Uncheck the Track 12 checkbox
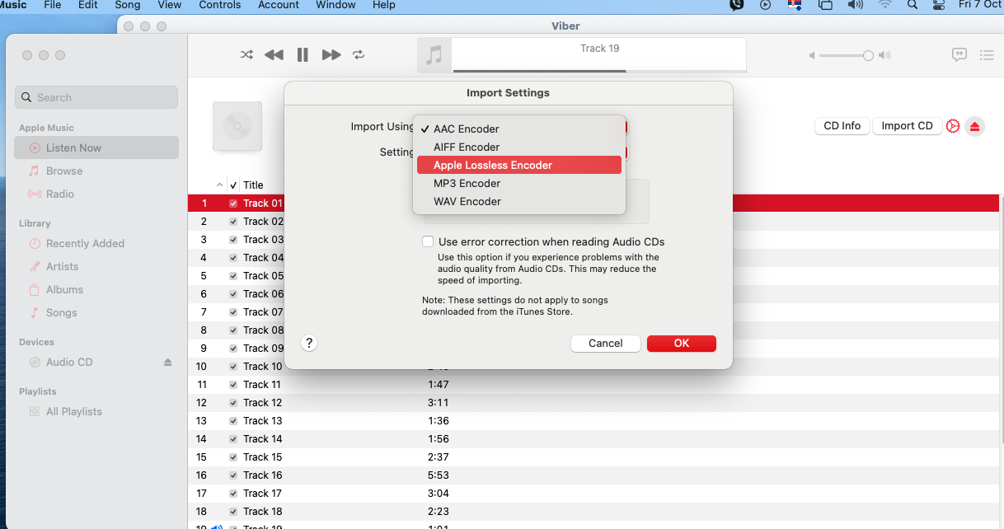The width and height of the screenshot is (1004, 529). [x=233, y=402]
